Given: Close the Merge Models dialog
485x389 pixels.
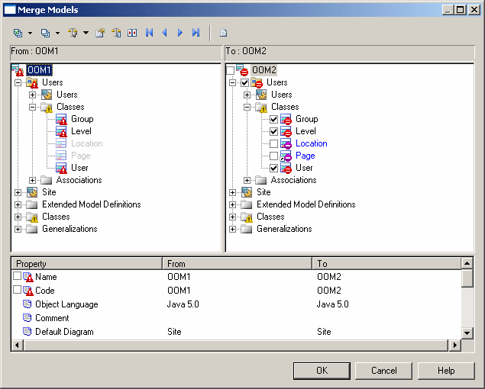Looking at the screenshot, I should coord(474,10).
